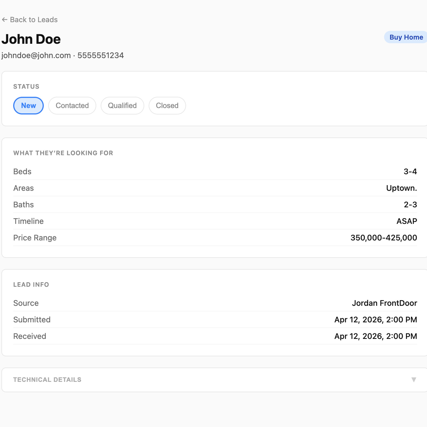Screen dimensions: 427x427
Task: Set lead status to Contacted
Action: (72, 106)
